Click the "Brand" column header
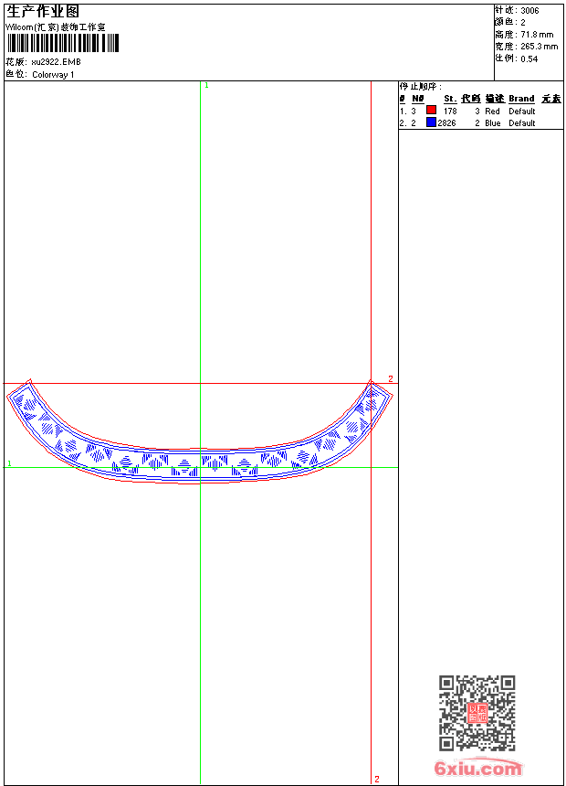This screenshot has height=786, width=566. pyautogui.click(x=521, y=99)
